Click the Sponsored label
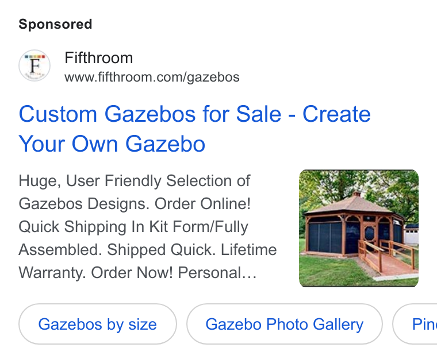Screen dimensions: 437x363 (55, 24)
